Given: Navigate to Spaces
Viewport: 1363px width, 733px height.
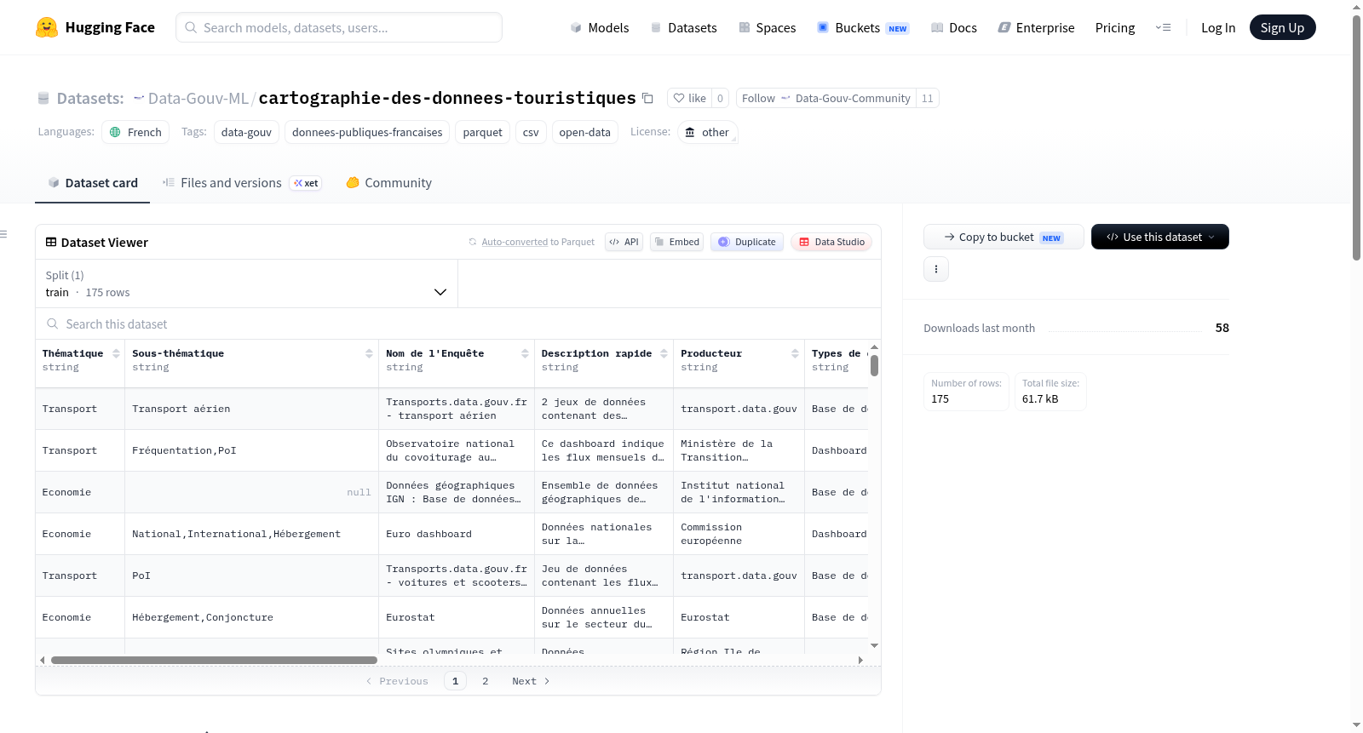Looking at the screenshot, I should coord(767,27).
